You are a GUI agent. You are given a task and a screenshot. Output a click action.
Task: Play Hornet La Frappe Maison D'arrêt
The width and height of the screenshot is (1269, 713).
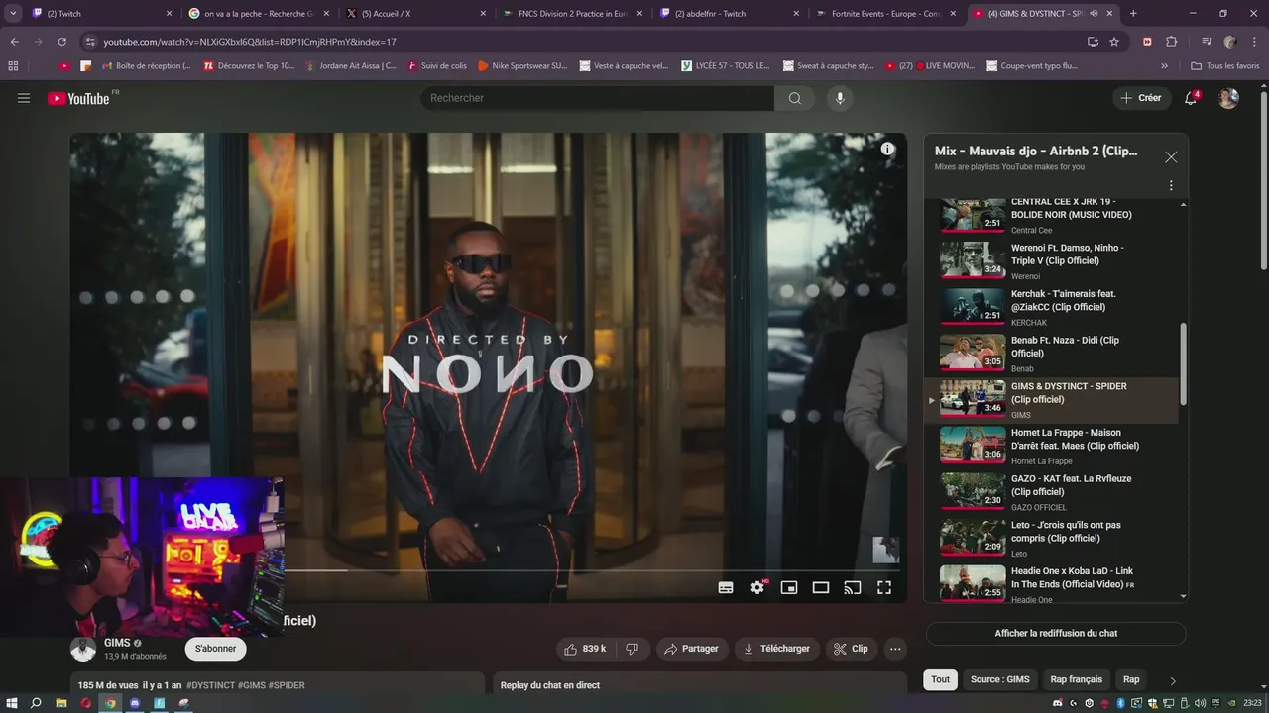1051,446
